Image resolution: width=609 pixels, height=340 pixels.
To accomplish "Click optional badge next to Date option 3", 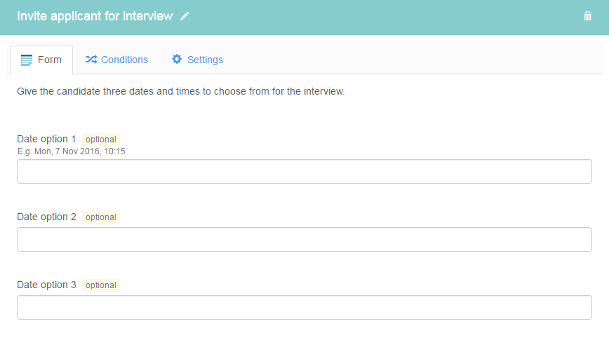I will coord(101,285).
